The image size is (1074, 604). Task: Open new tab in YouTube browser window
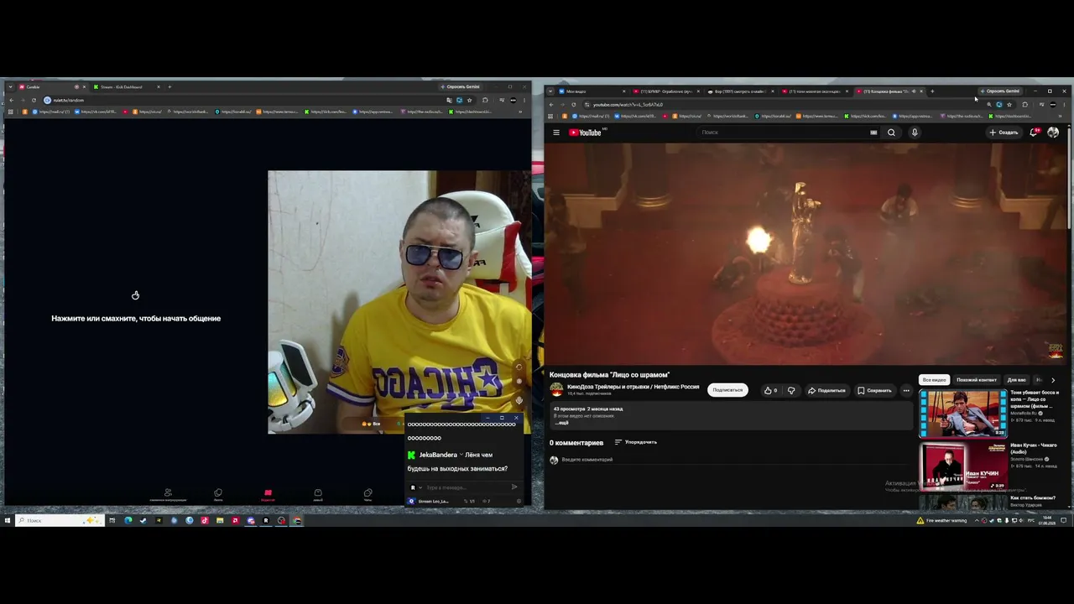[x=932, y=91]
